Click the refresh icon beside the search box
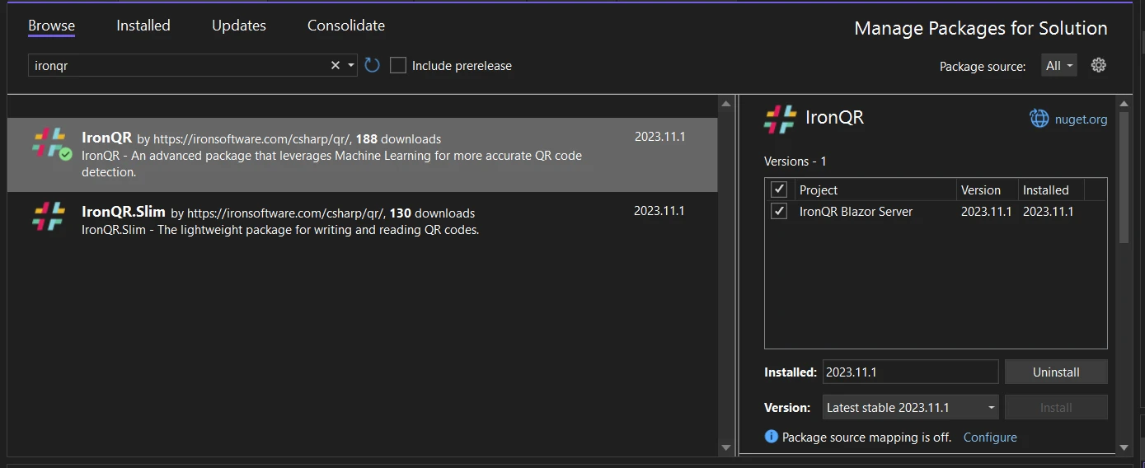The width and height of the screenshot is (1145, 468). coord(372,65)
